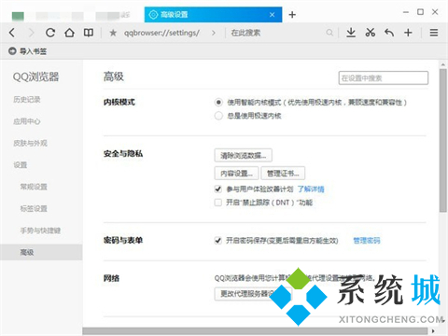Enable 禁止跟踪 (DNT) checkbox

click(218, 203)
